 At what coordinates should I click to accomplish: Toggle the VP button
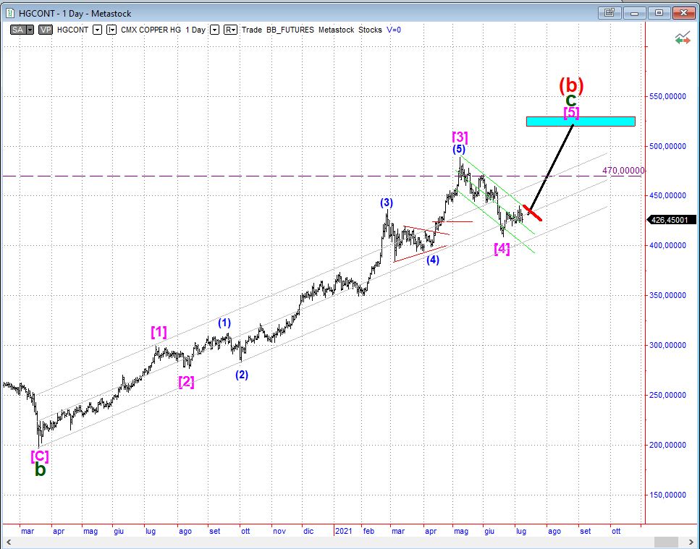coord(45,30)
